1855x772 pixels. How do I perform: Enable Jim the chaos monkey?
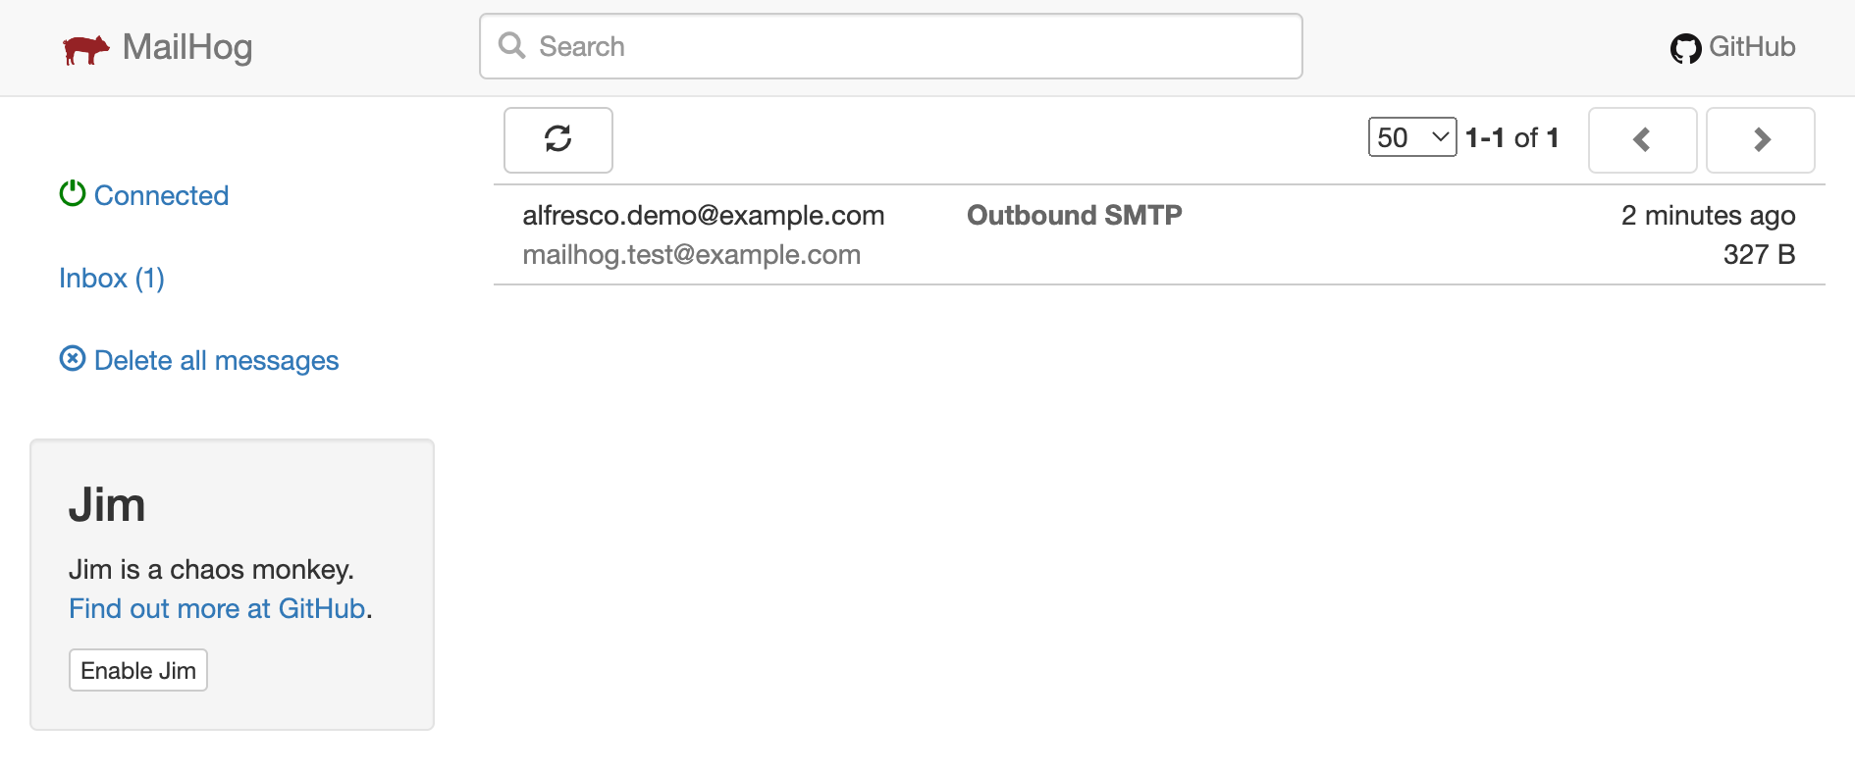[137, 669]
